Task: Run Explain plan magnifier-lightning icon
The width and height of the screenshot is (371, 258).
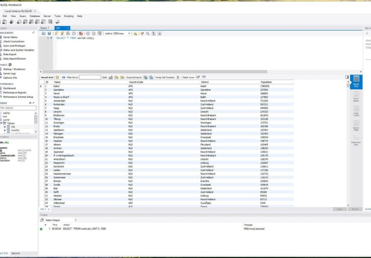Action: point(68,34)
